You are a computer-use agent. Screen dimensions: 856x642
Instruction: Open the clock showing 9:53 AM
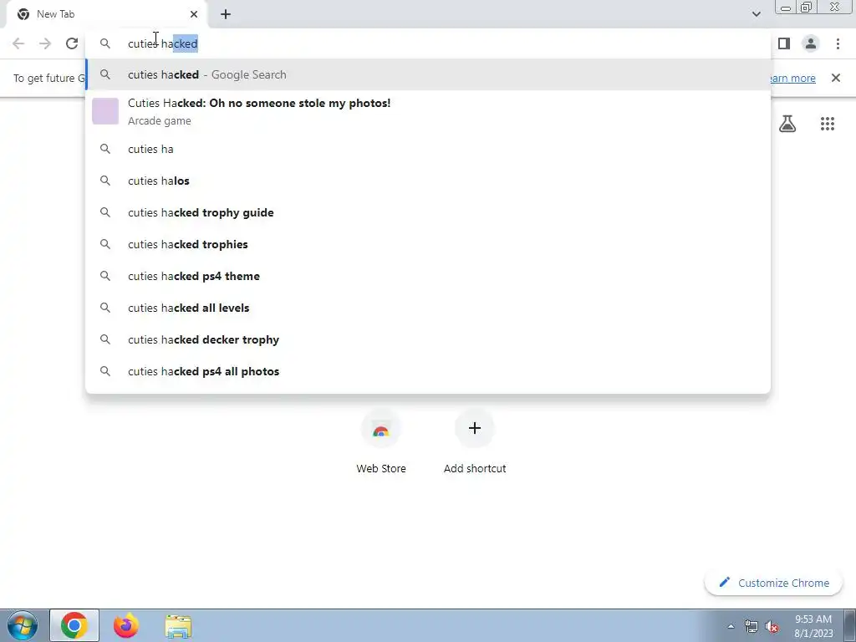pos(813,626)
